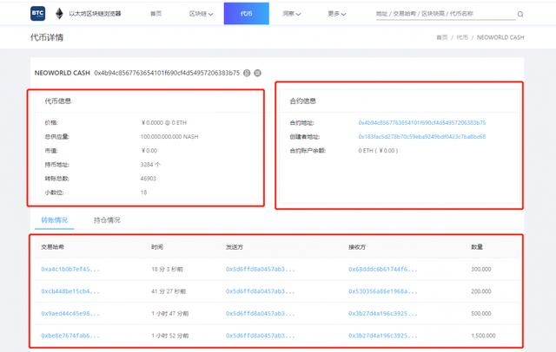Screen dimensions: 556x352
Task: Click the holder count 3284 个
Action: pyautogui.click(x=150, y=165)
